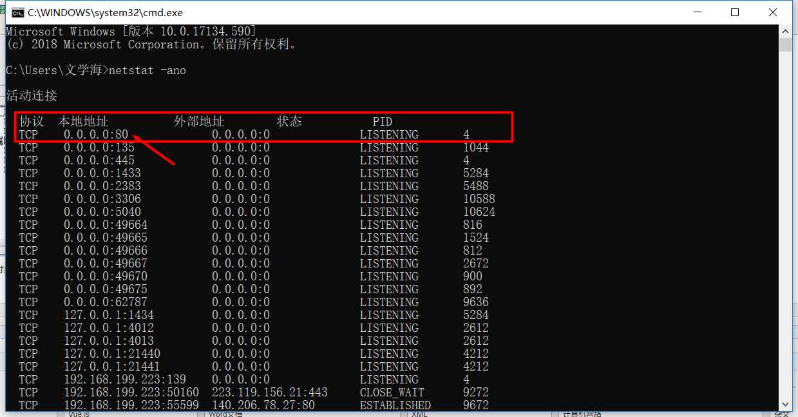This screenshot has height=417, width=798.
Task: Click PID 4 in the 0.0.0.0:445 row
Action: click(466, 160)
